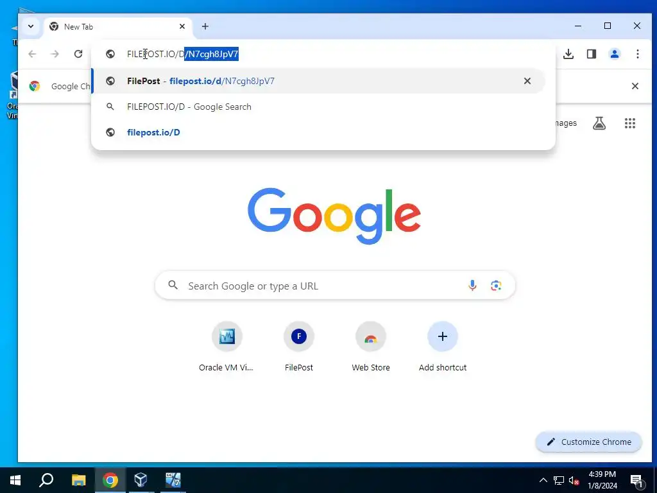
Task: Remove the FilePost suggestion with its X
Action: (527, 81)
